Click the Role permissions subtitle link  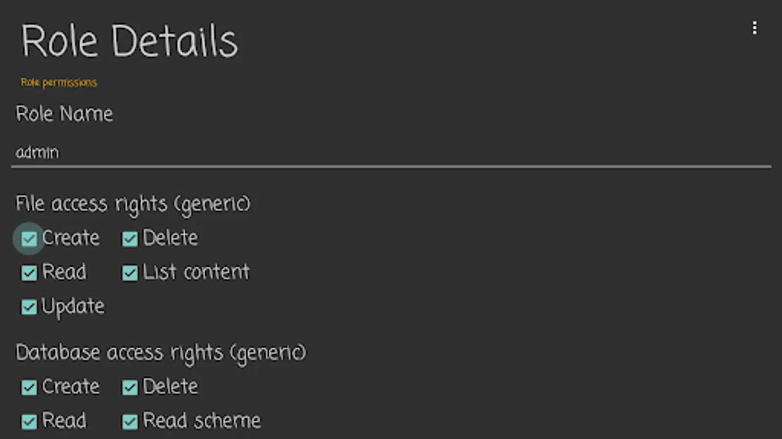(59, 82)
